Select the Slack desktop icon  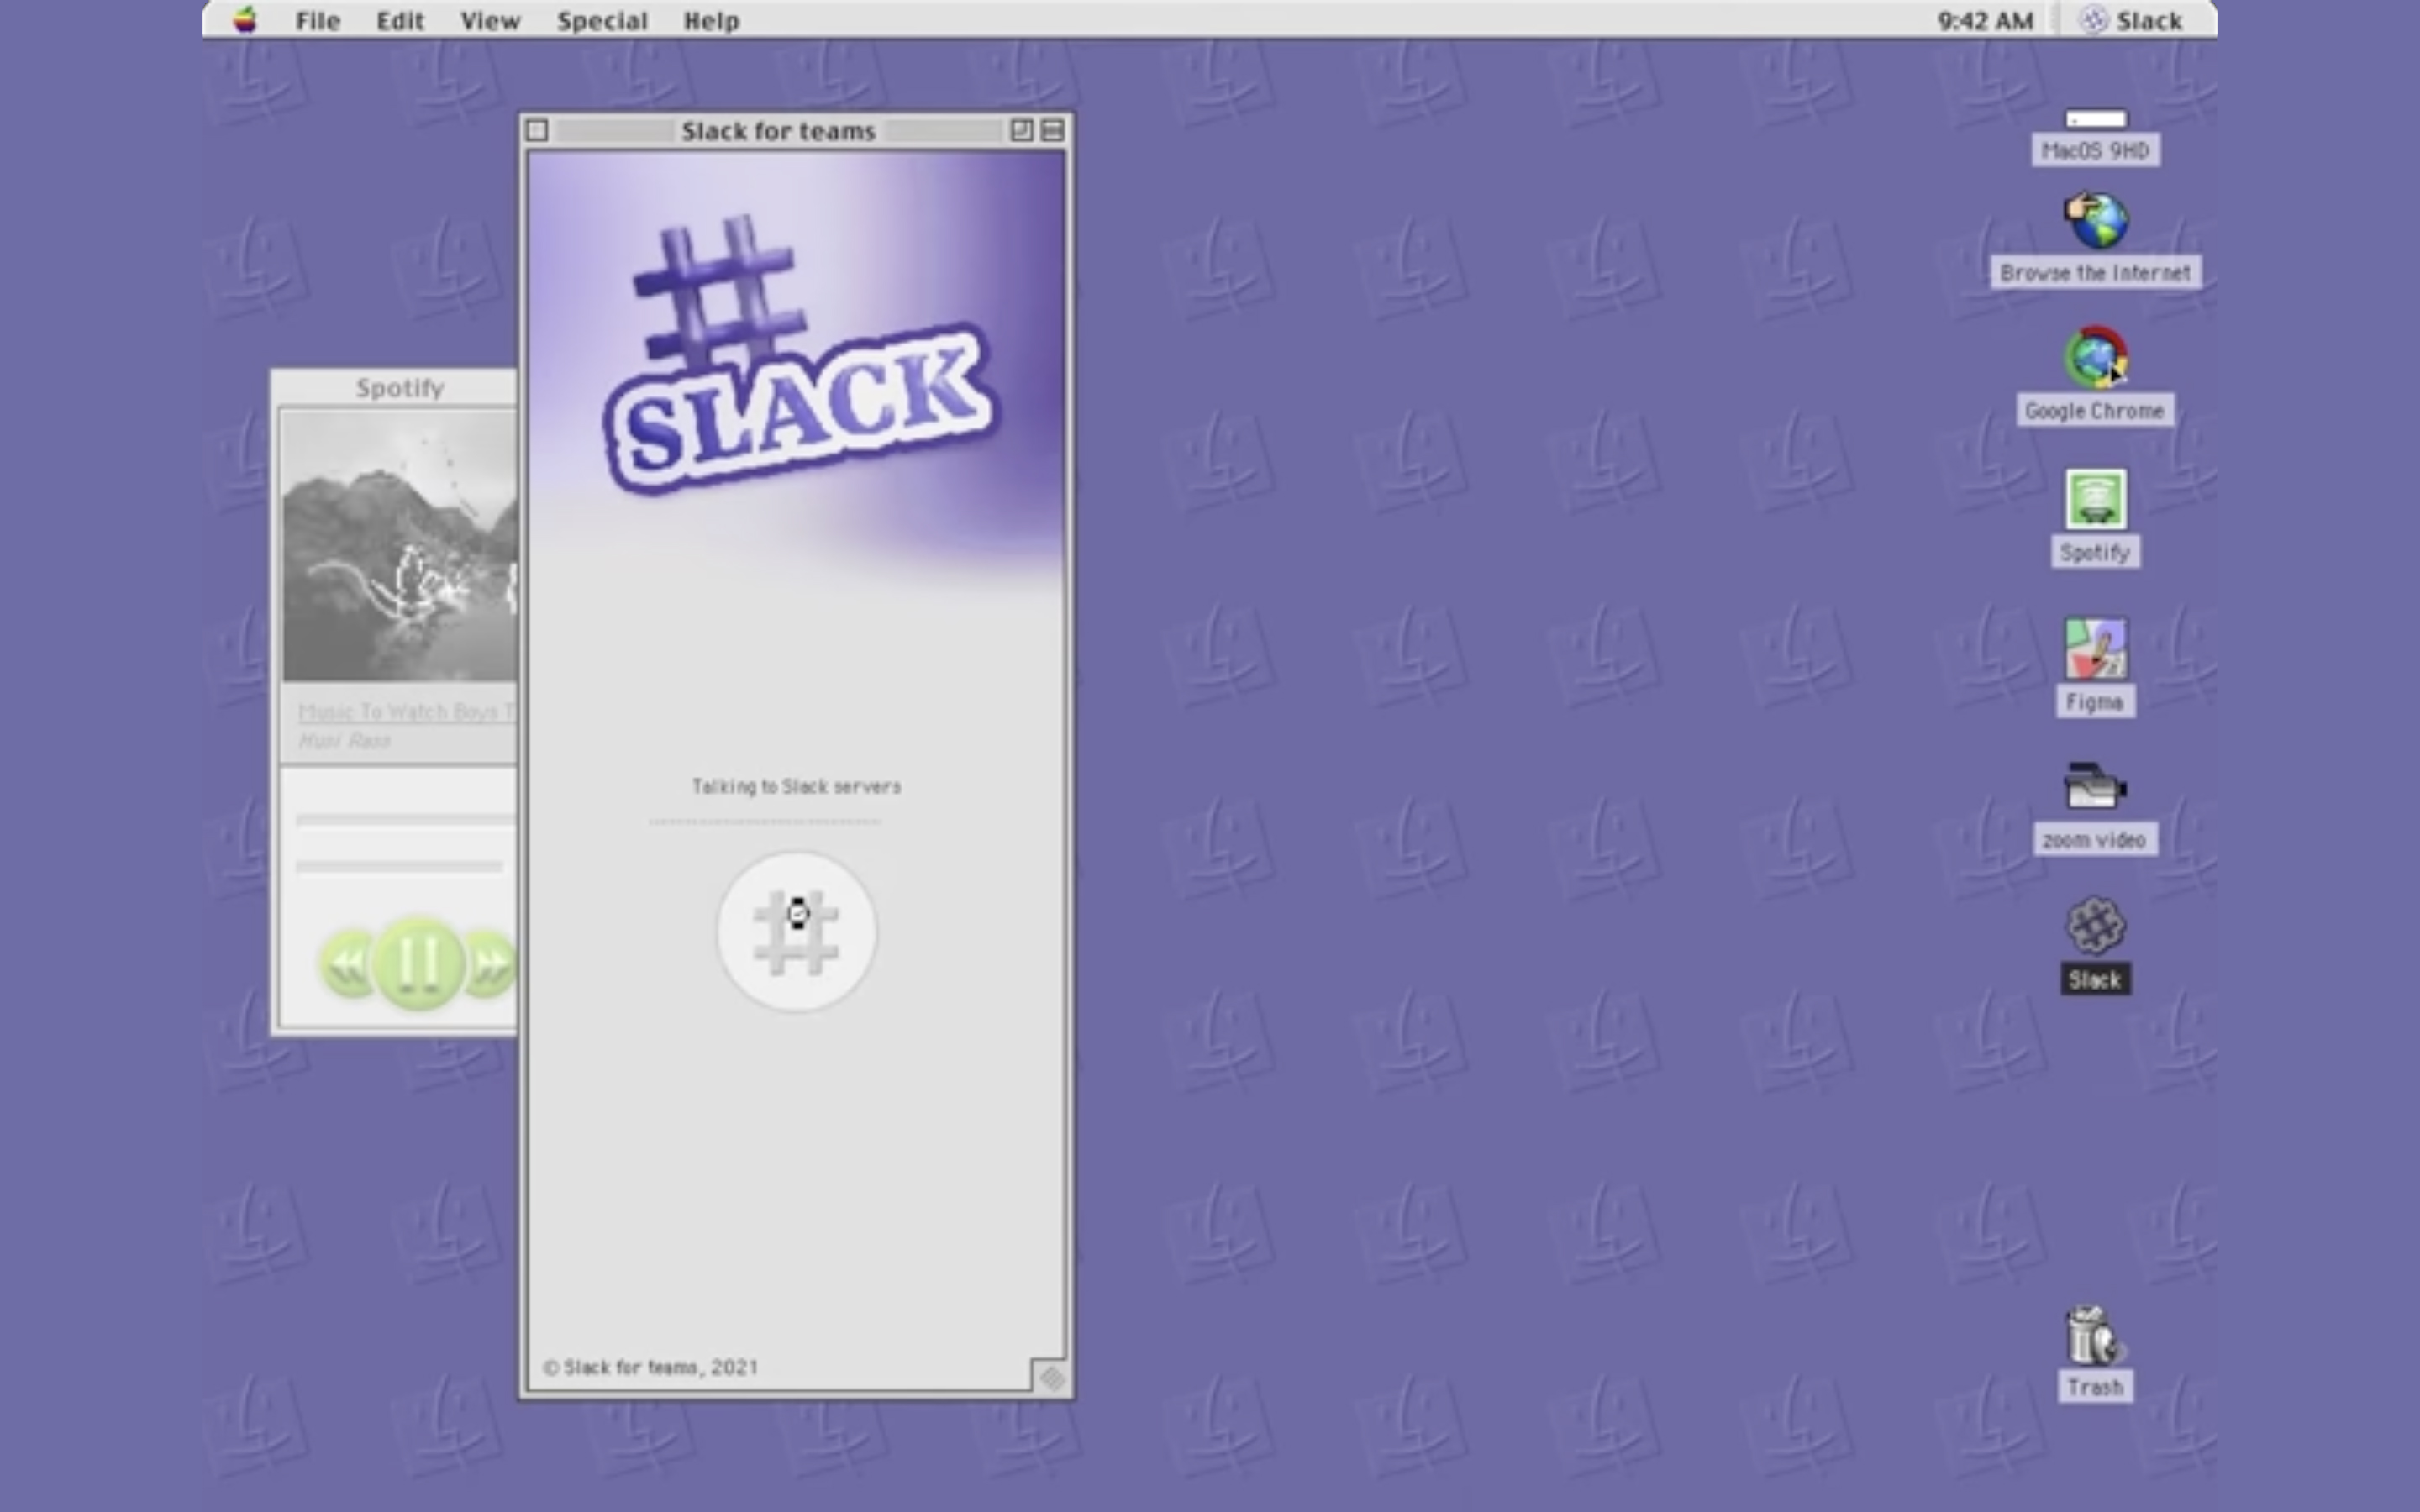pos(2096,925)
